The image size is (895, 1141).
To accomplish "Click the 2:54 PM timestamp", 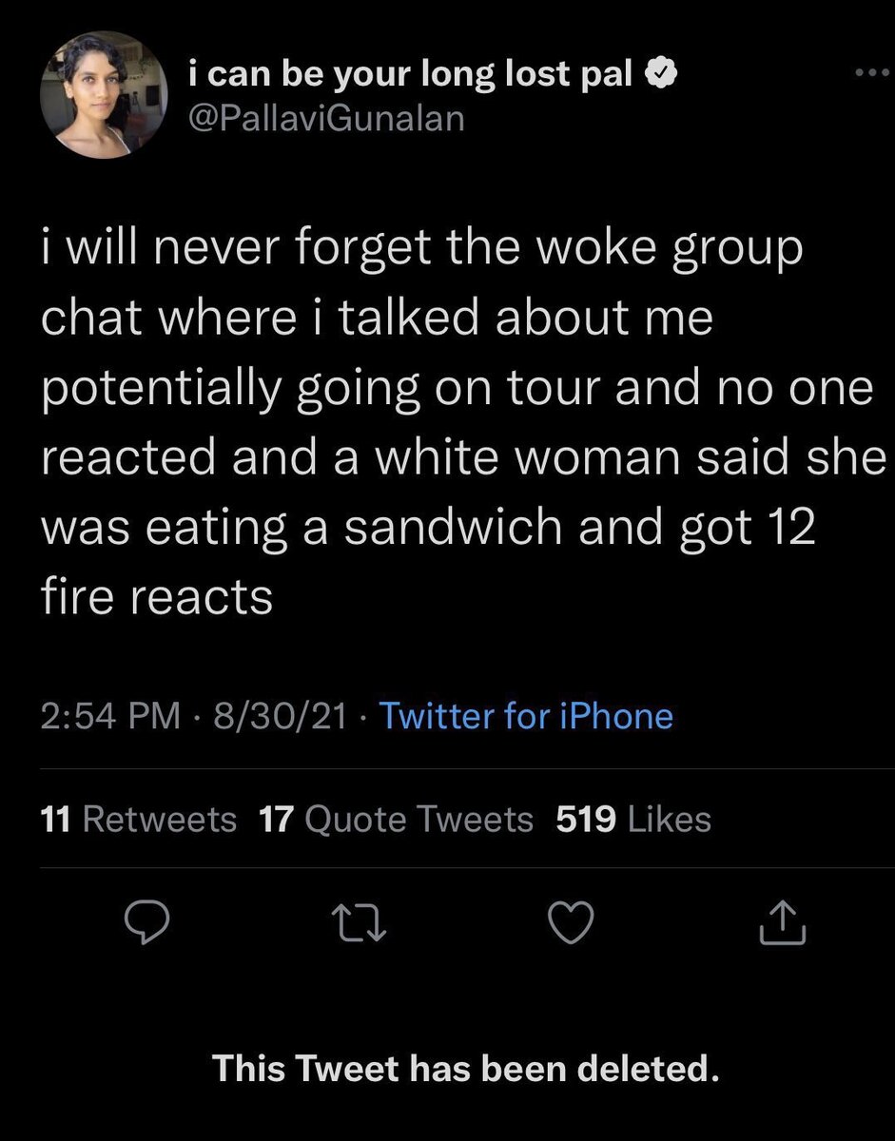I will coord(110,716).
